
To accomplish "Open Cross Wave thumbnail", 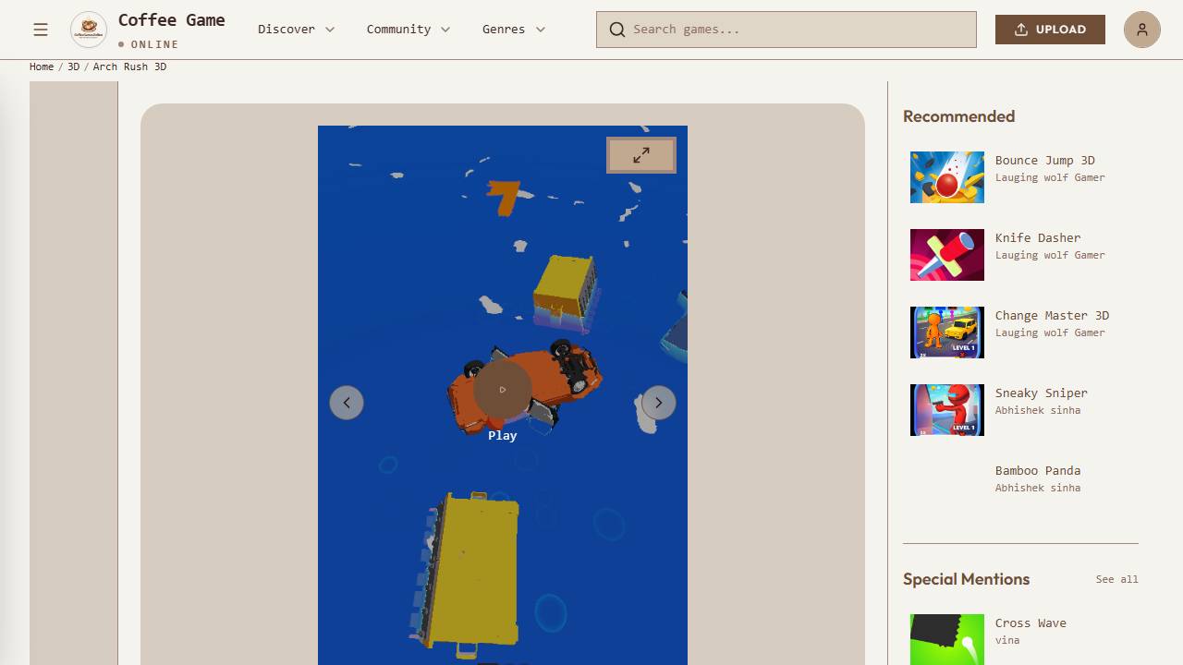I will [x=947, y=640].
